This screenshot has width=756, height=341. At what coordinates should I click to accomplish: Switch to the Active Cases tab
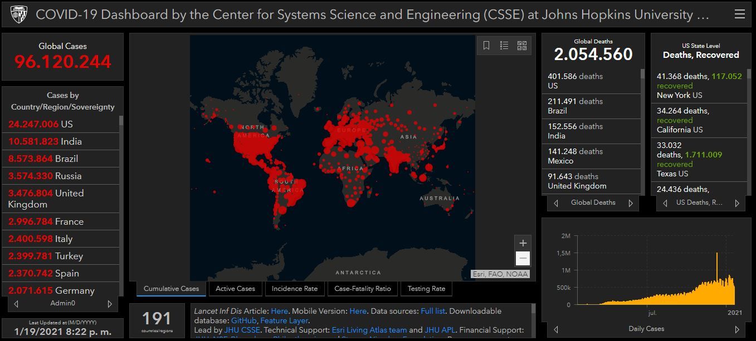tap(235, 289)
